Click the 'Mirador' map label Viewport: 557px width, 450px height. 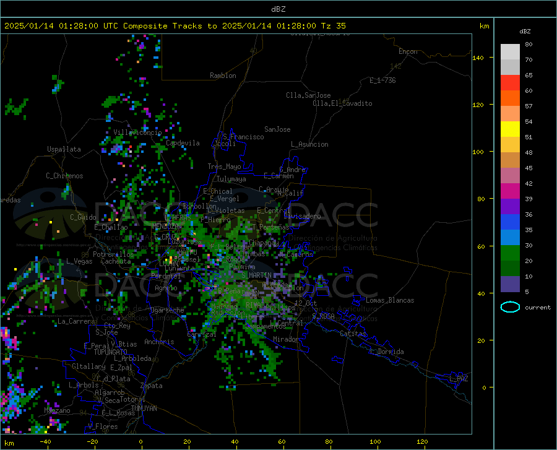point(285,339)
